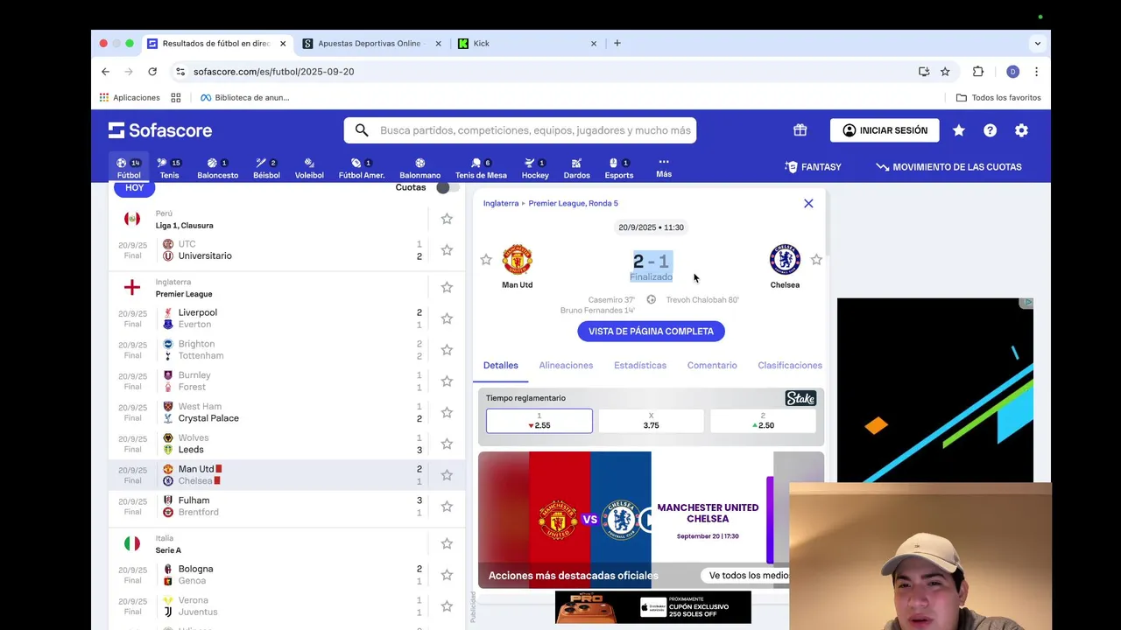The height and width of the screenshot is (630, 1121).
Task: Open the Inglaterra breadcrumb link
Action: coord(501,203)
